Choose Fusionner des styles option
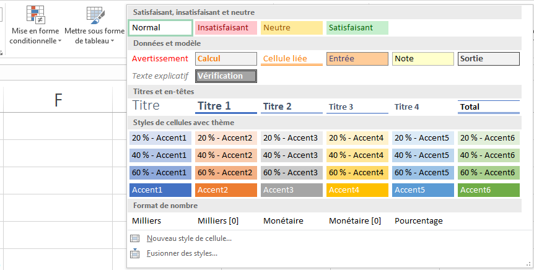Image resolution: width=534 pixels, height=270 pixels. (x=182, y=253)
